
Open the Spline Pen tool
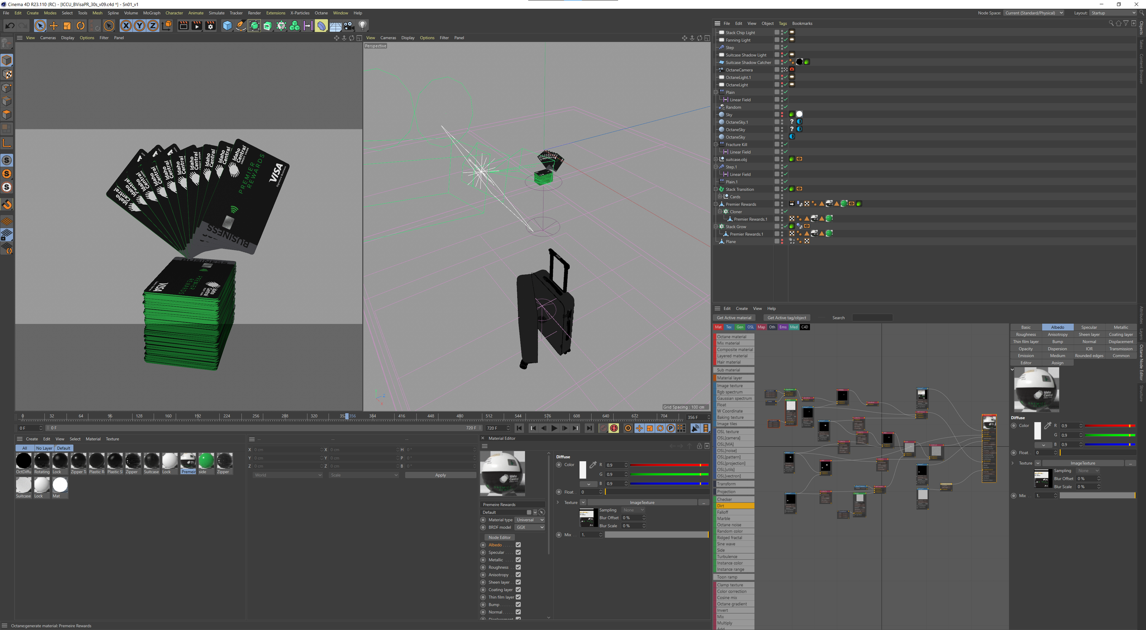pos(241,26)
